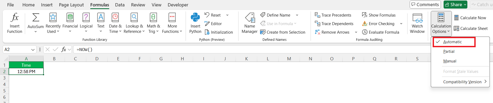This screenshot has width=493, height=103.
Task: Open Date & Time functions library
Action: 115,23
